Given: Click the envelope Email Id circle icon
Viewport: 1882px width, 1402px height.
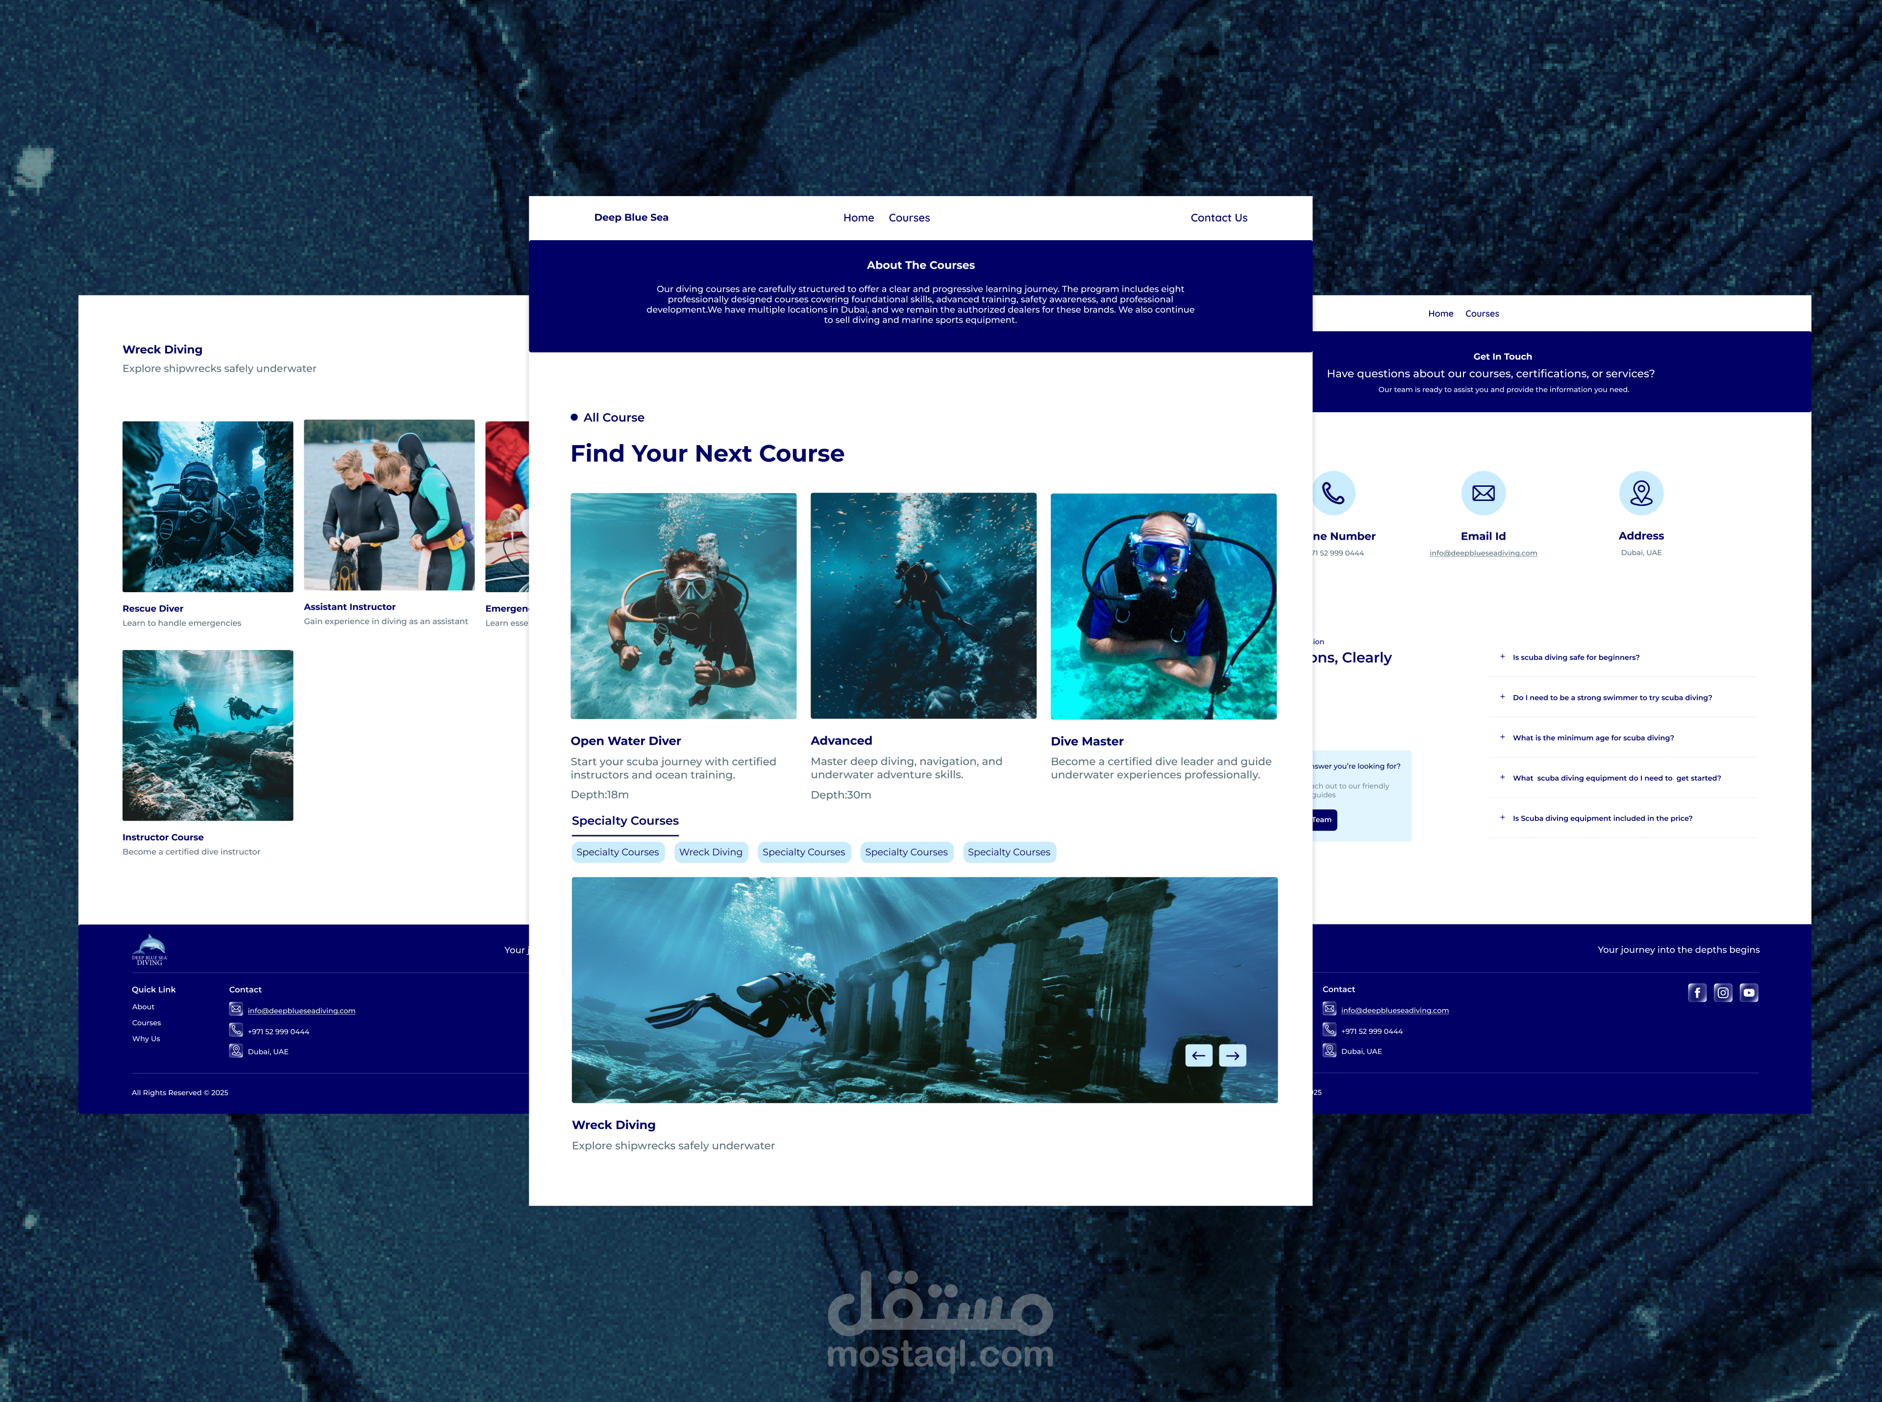Looking at the screenshot, I should tap(1483, 493).
